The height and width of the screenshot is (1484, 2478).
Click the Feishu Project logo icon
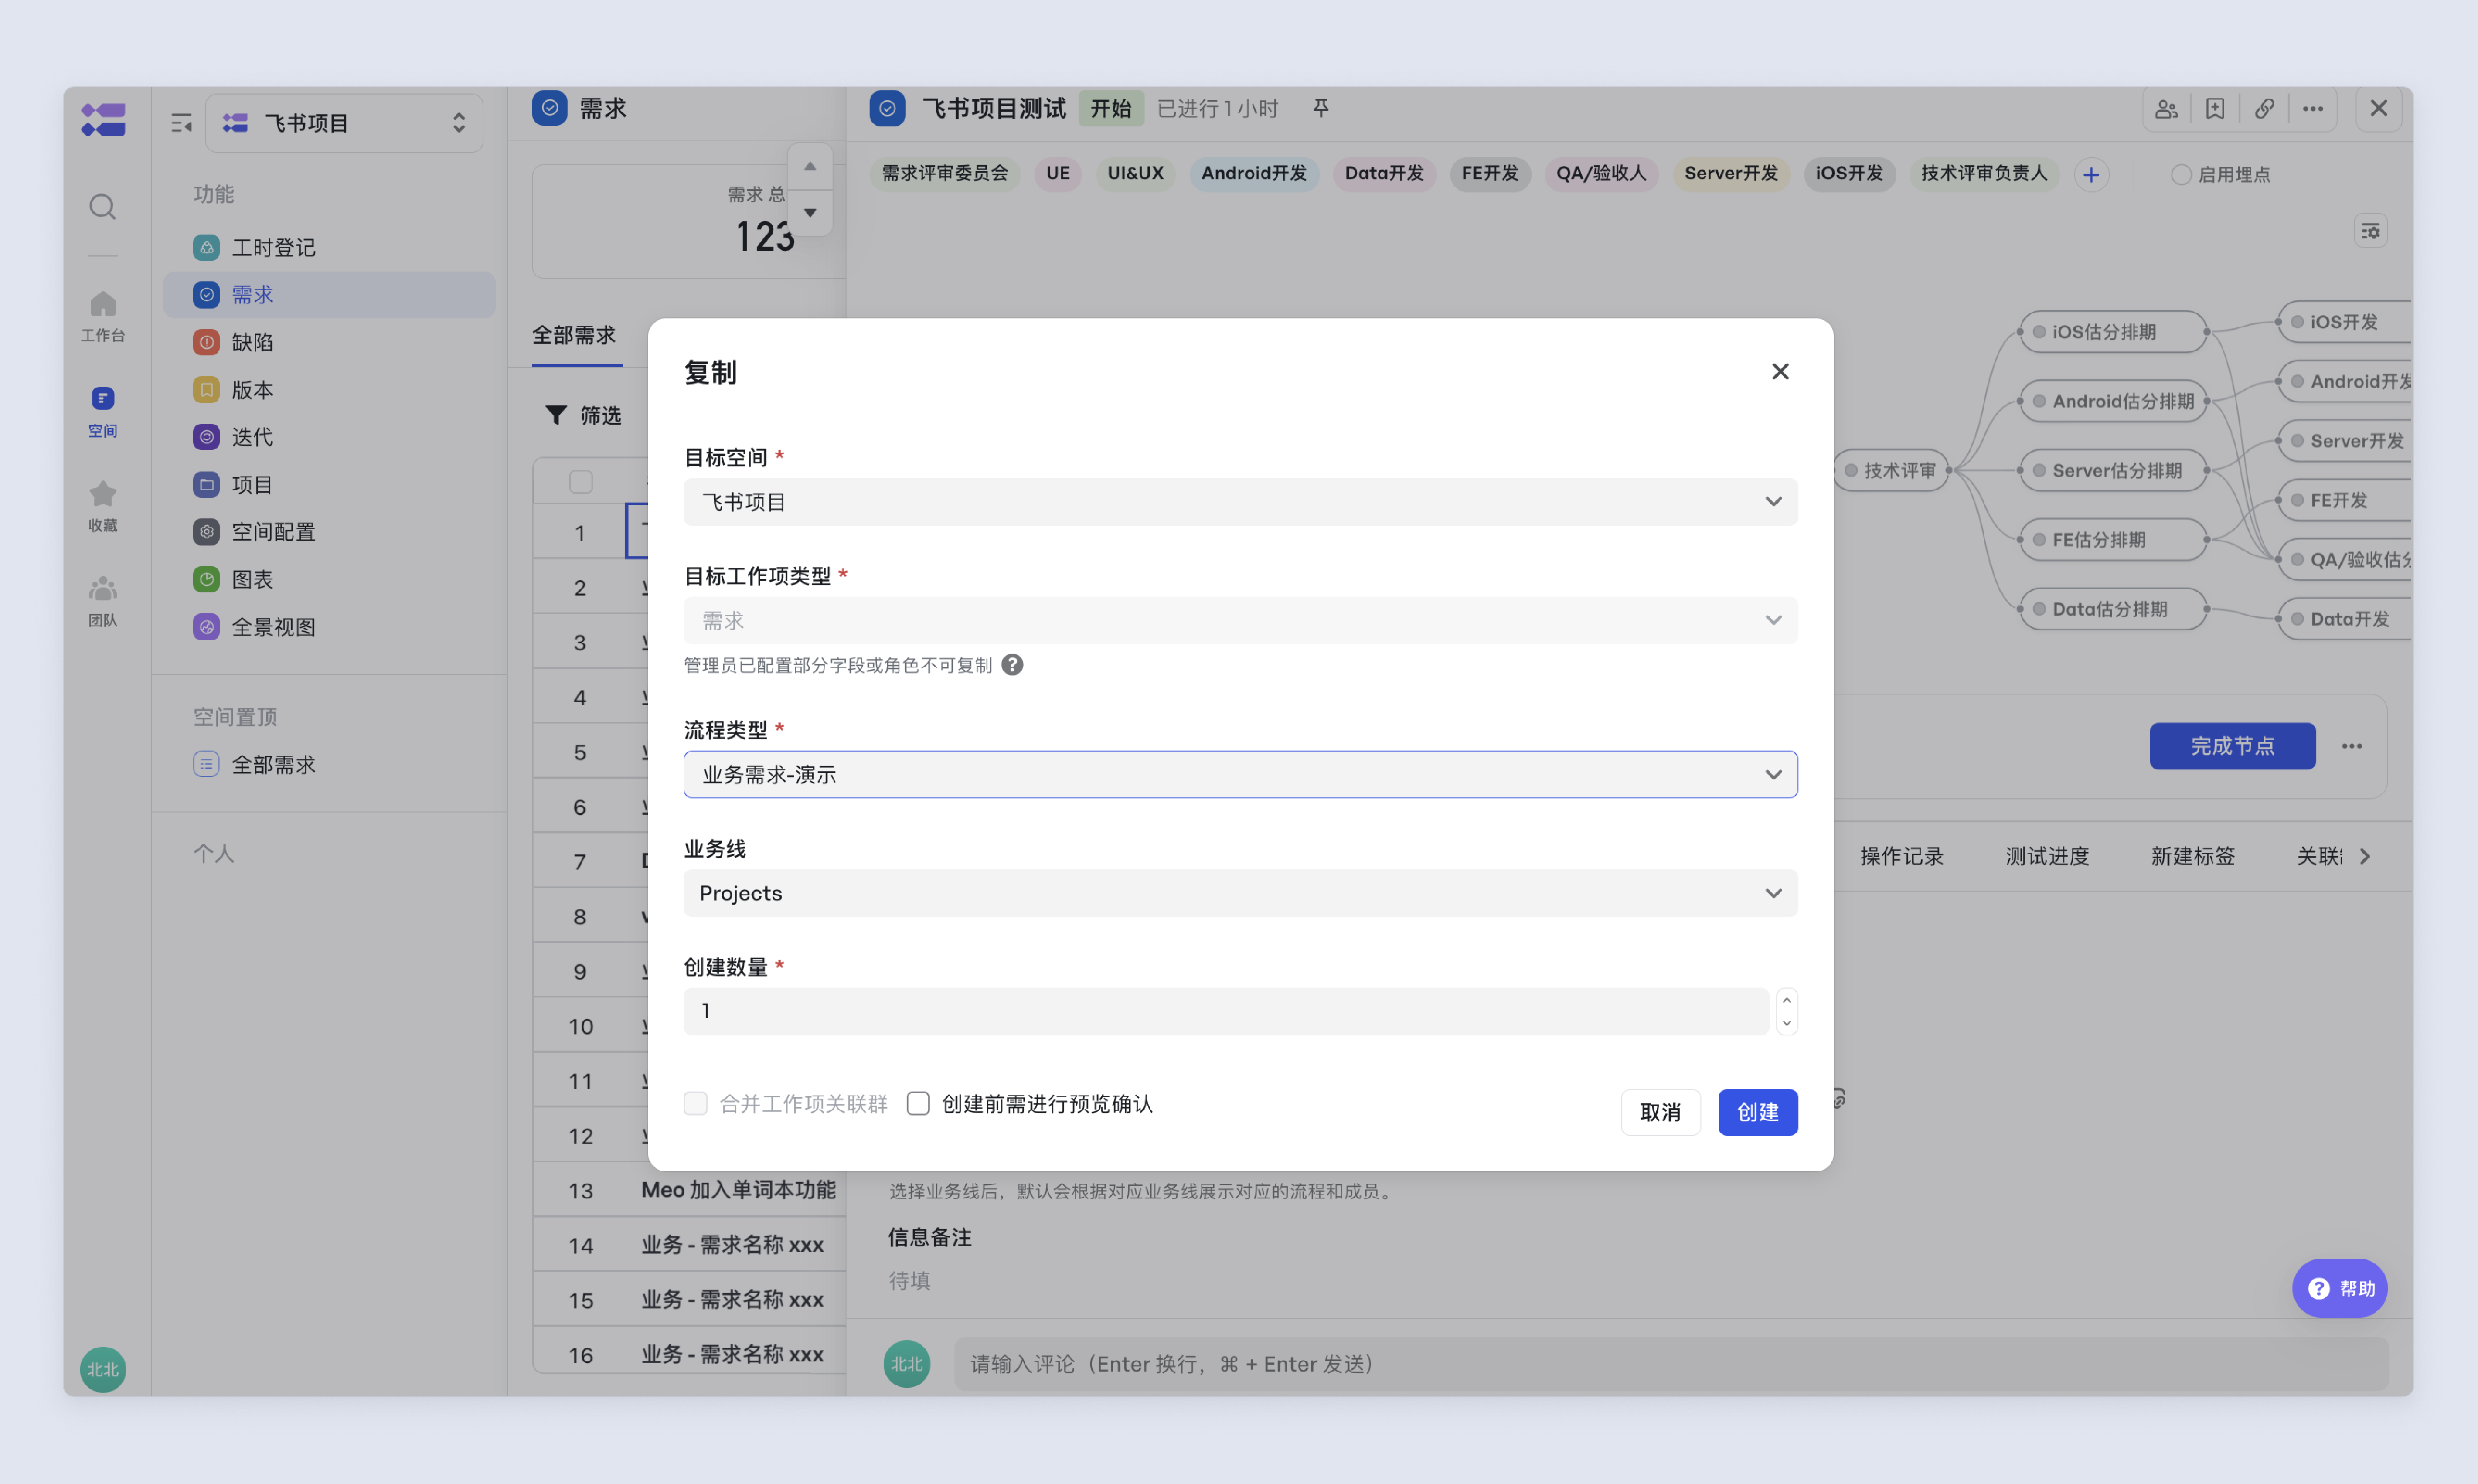tap(103, 120)
